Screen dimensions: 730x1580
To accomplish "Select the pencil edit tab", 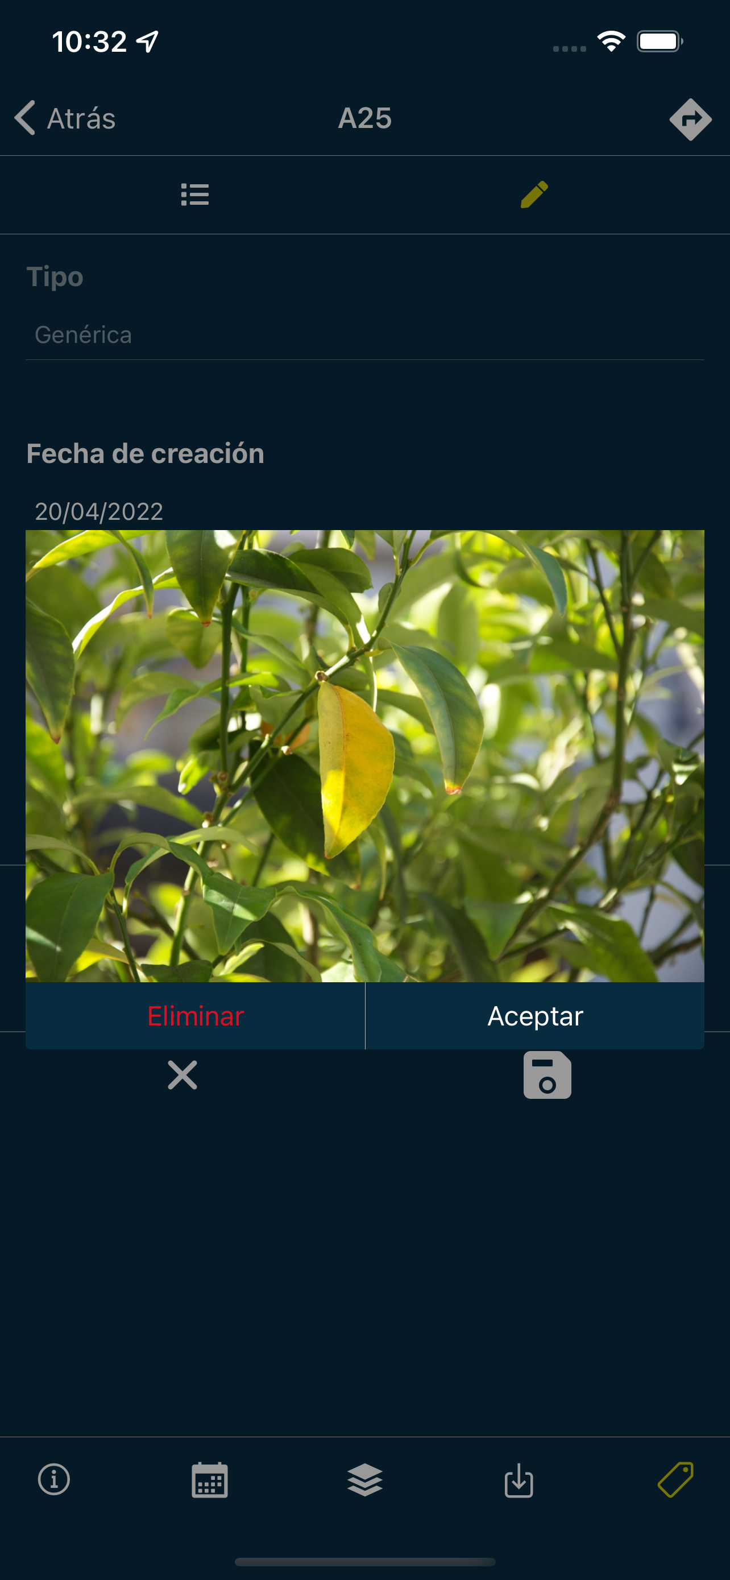I will coord(534,195).
